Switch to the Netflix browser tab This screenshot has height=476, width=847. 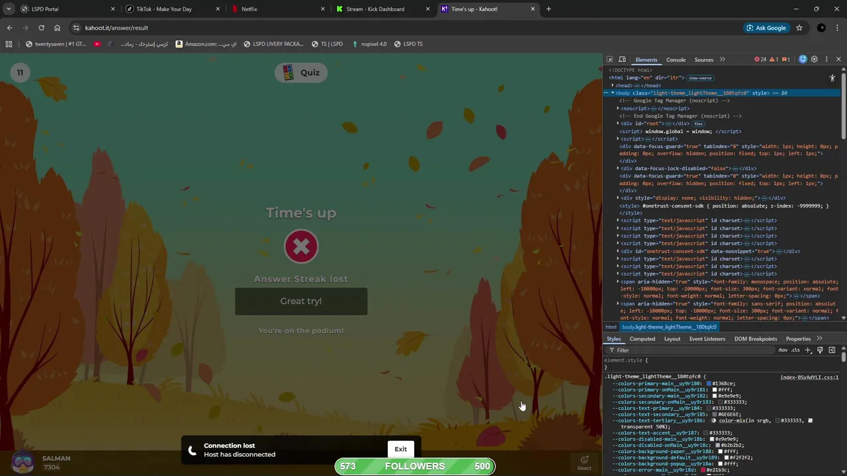278,9
